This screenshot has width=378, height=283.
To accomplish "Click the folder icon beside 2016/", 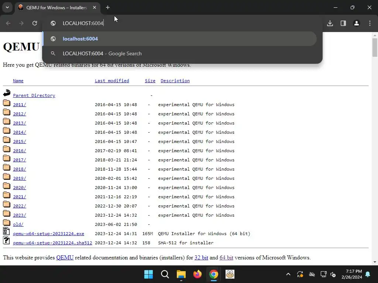I will point(7,149).
